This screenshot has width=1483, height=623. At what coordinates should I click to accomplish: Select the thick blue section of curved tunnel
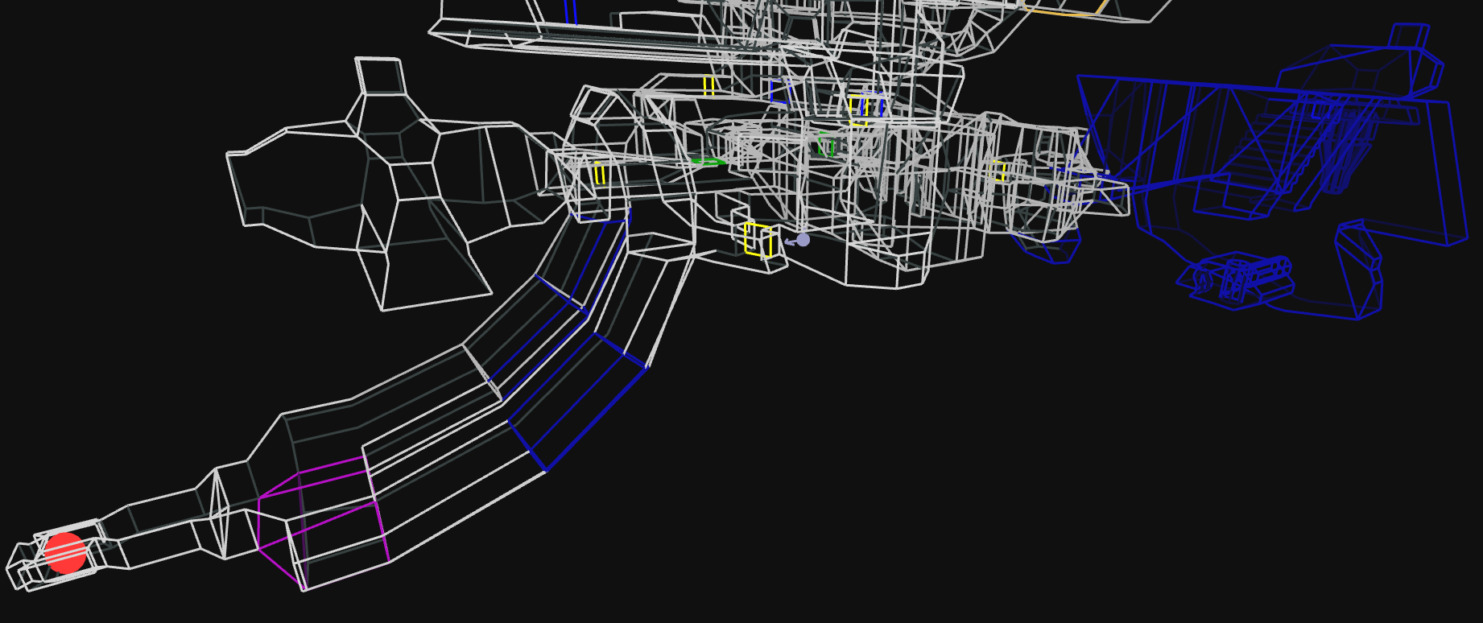point(578,402)
